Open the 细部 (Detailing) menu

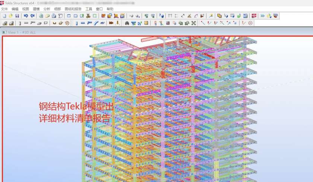57,9
